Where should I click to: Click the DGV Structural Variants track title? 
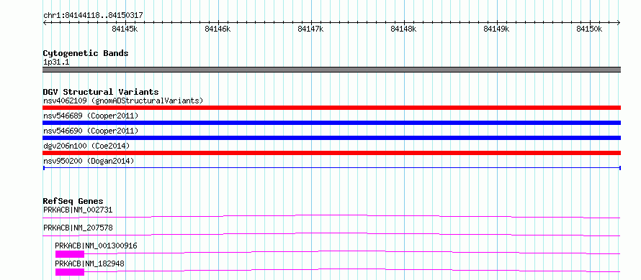[101, 92]
